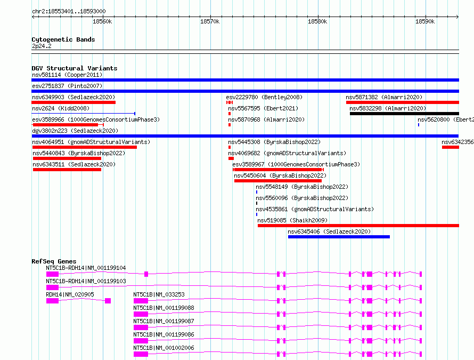
Task: Click the red bar under nsv6349903
Action: [73, 102]
